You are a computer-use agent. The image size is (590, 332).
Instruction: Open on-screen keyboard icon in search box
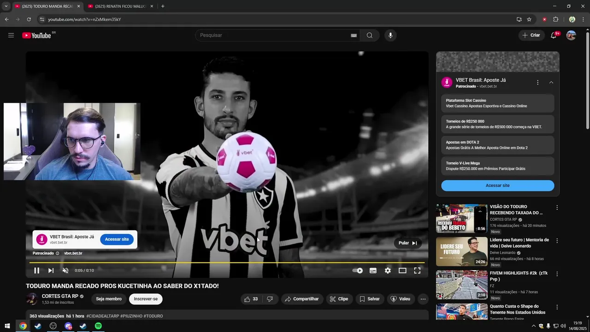coord(354,36)
